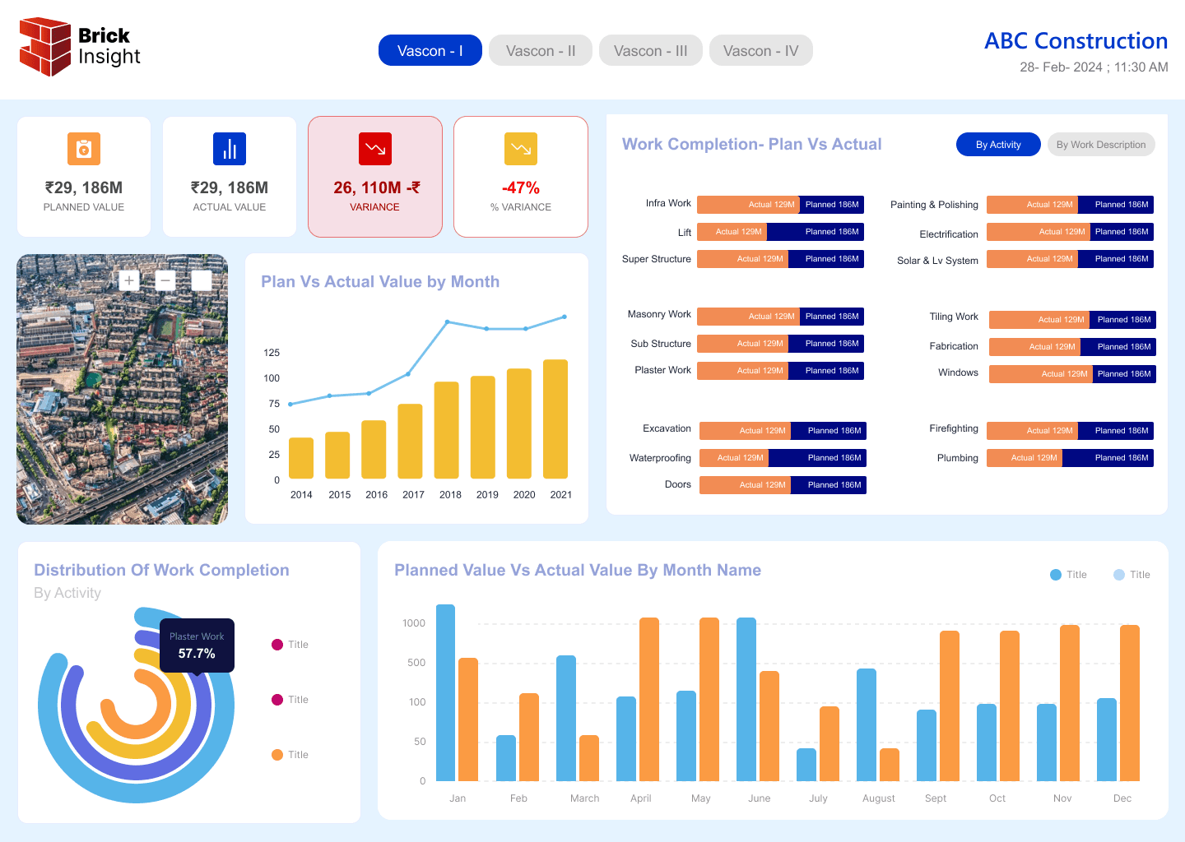Click the yellow 2021 bar

[555, 419]
